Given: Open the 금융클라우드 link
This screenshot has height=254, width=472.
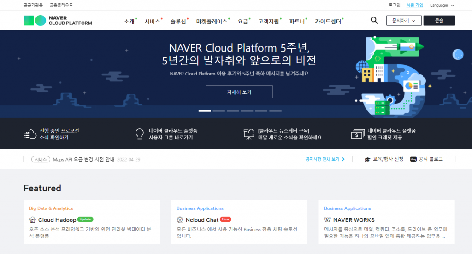Looking at the screenshot, I should [x=61, y=5].
